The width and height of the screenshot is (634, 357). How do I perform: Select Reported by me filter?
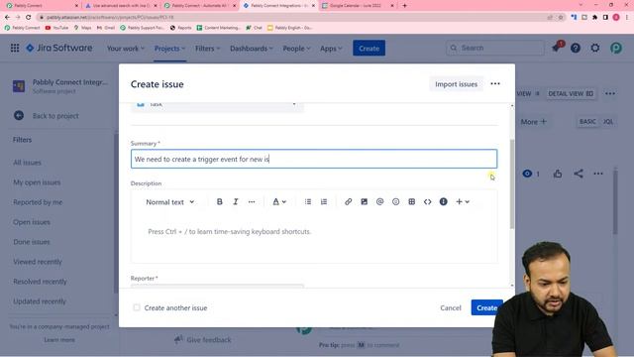tap(38, 202)
